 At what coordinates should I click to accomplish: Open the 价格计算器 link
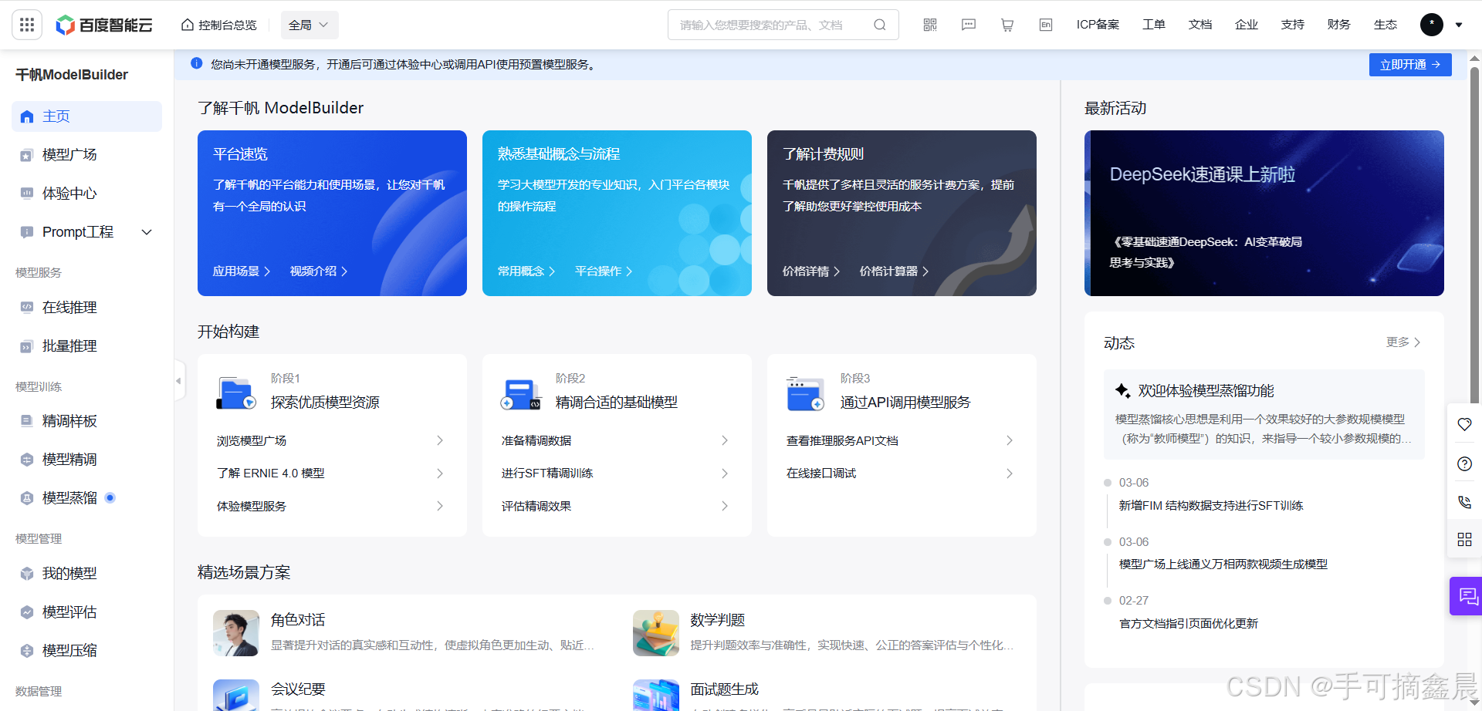click(895, 271)
